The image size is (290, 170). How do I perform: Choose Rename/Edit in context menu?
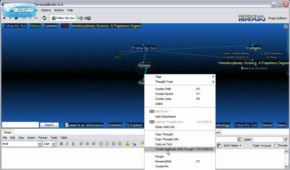[180, 161]
